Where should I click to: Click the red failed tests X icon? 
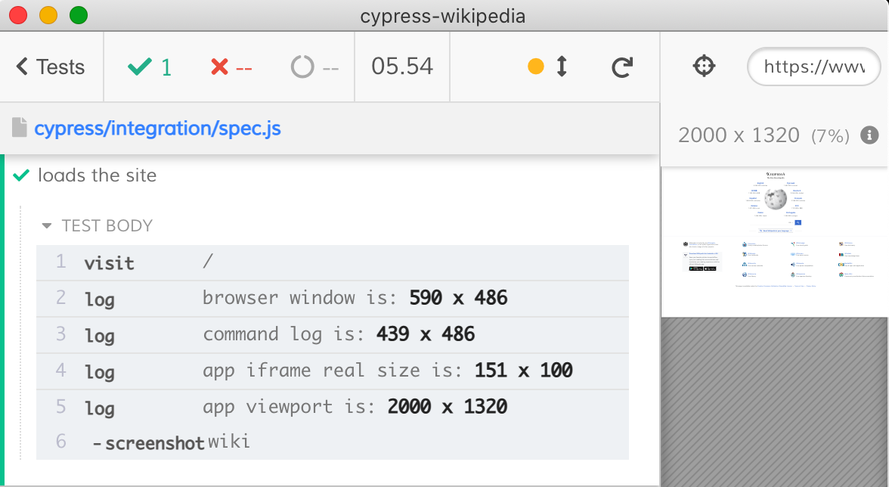point(220,67)
